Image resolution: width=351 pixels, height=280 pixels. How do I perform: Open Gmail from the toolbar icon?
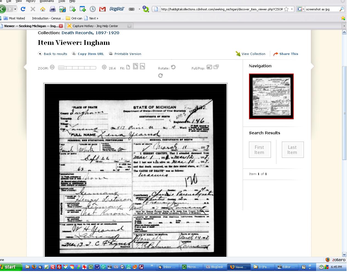coord(102,9)
